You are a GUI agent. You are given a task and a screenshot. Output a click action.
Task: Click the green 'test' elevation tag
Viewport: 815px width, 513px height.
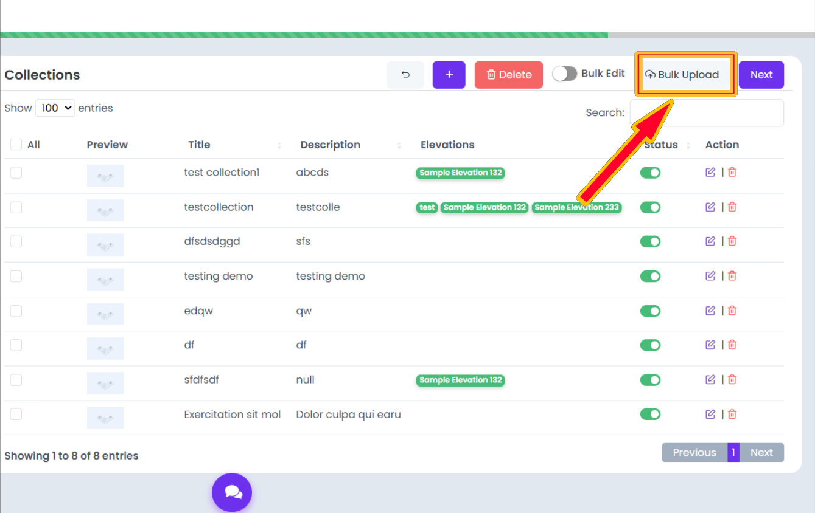(427, 207)
